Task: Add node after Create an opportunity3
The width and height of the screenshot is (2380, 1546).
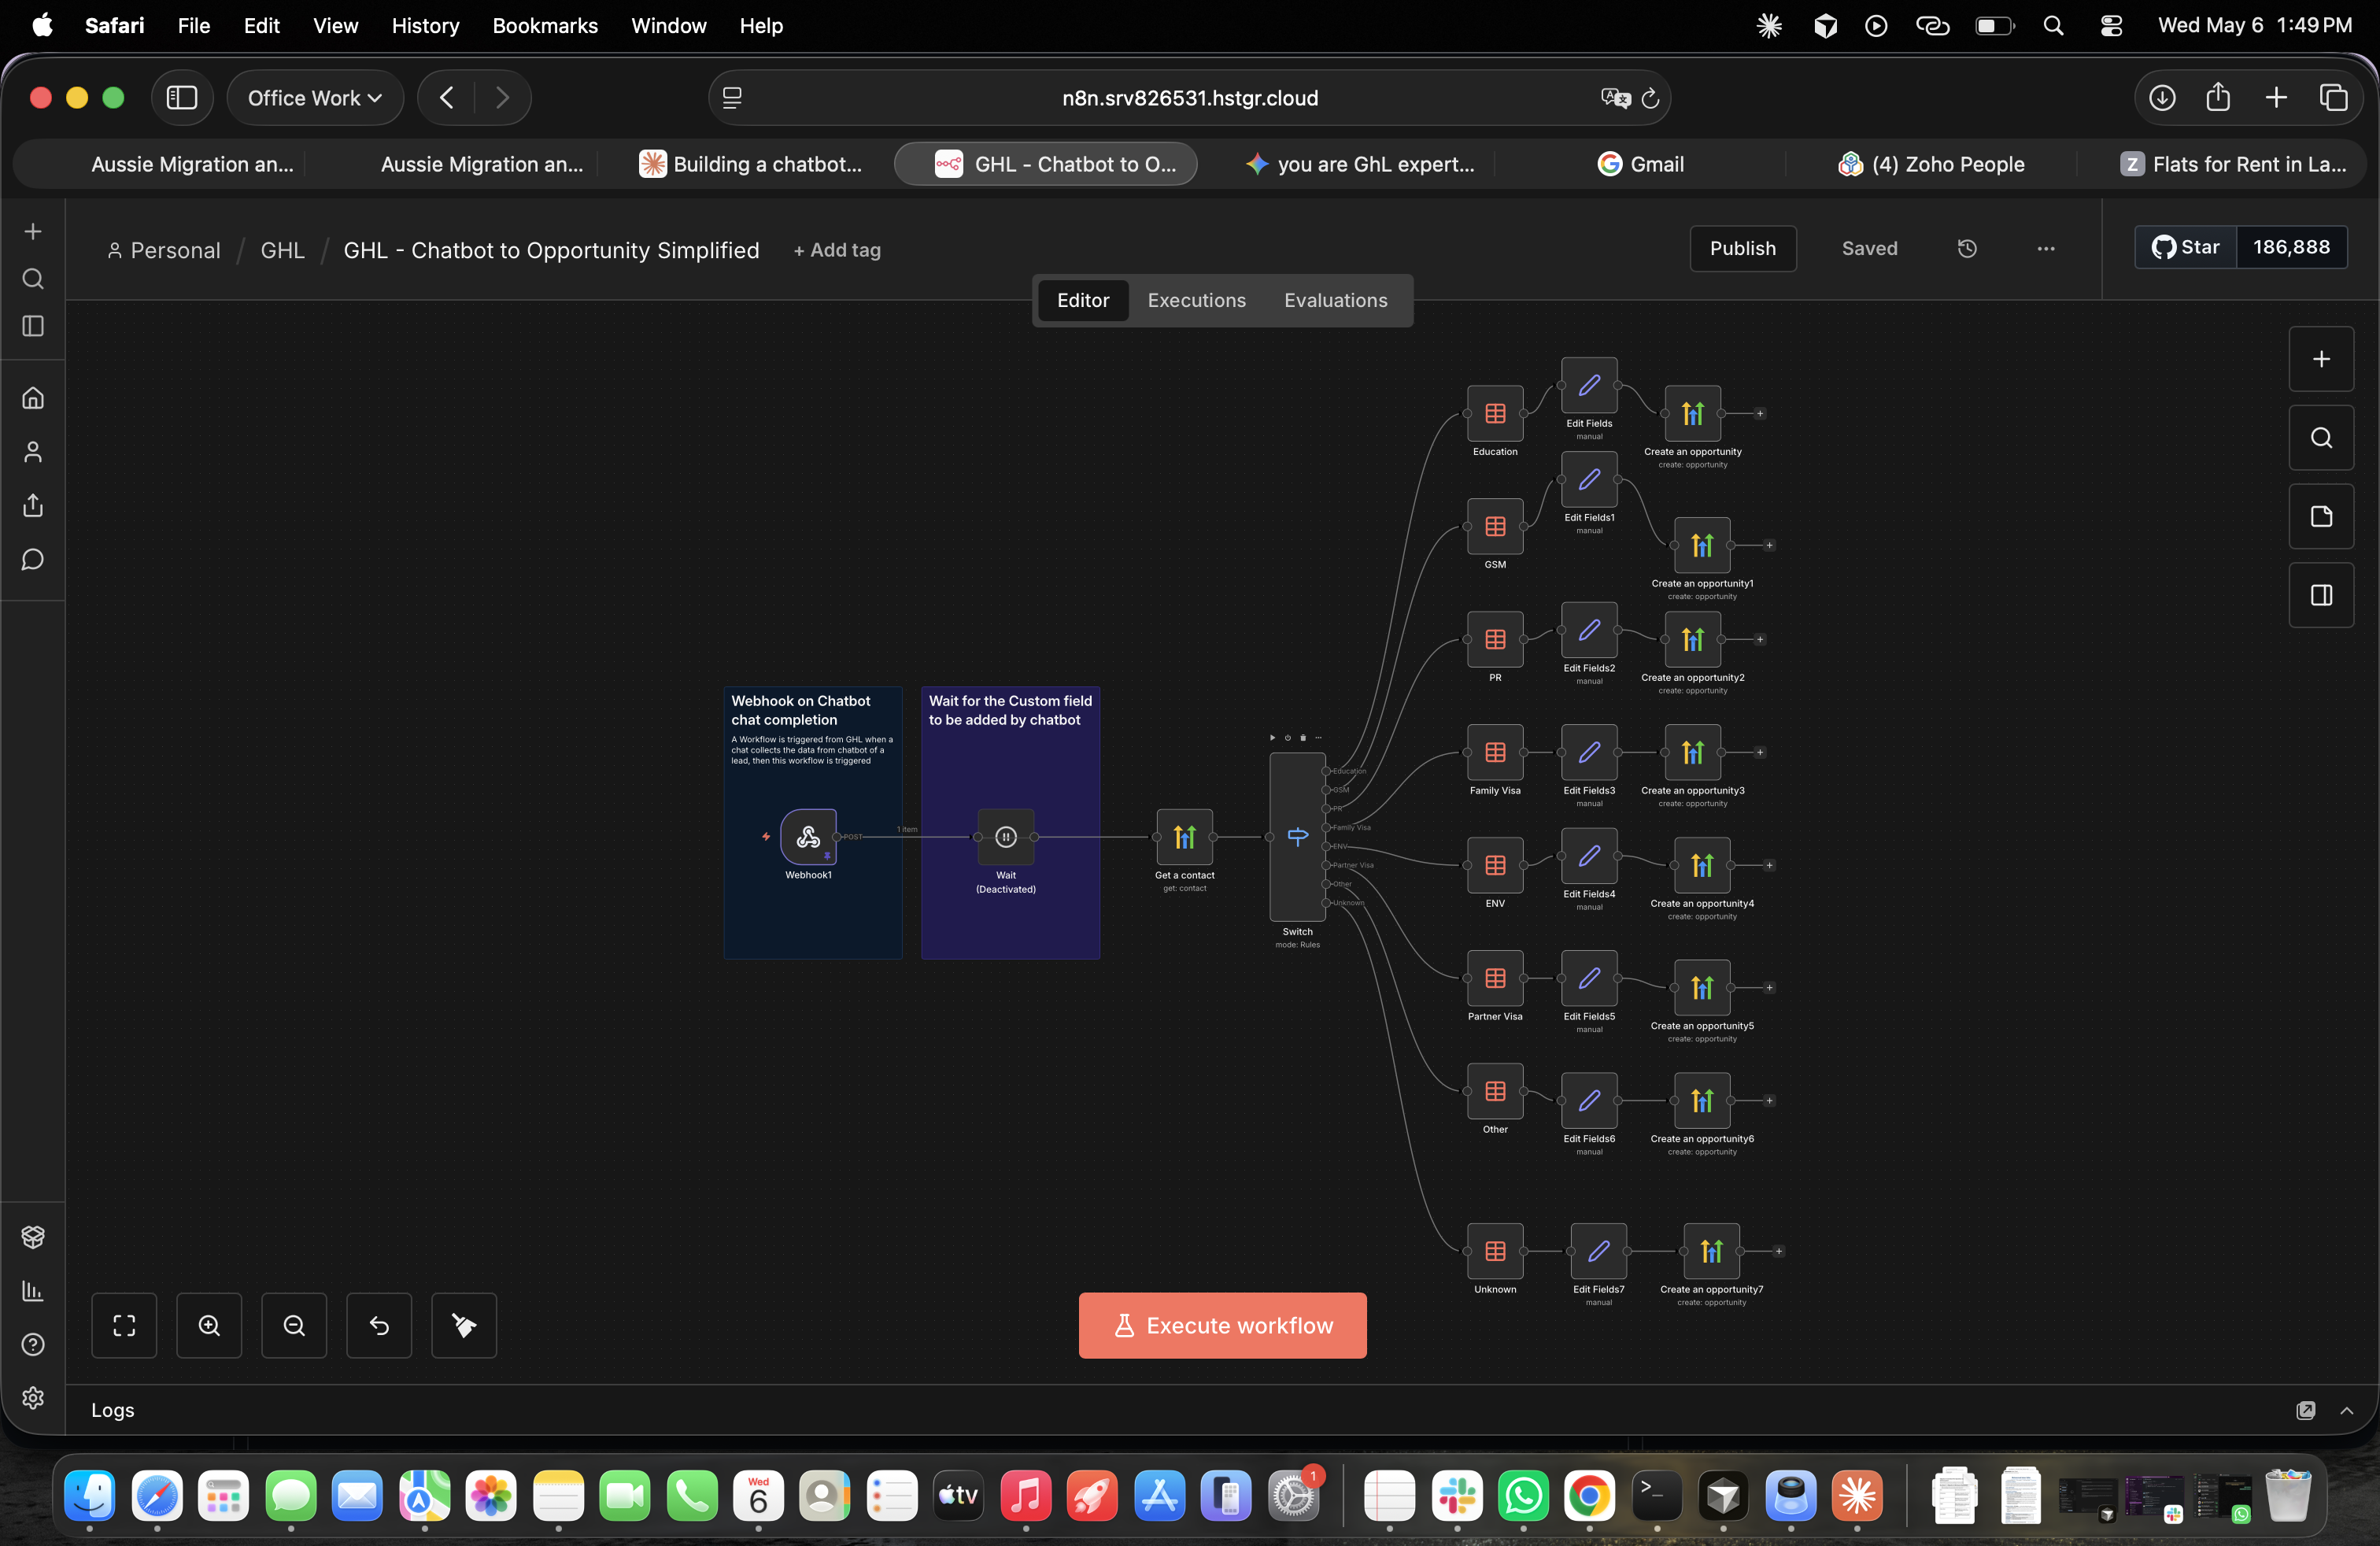Action: pyautogui.click(x=1759, y=752)
